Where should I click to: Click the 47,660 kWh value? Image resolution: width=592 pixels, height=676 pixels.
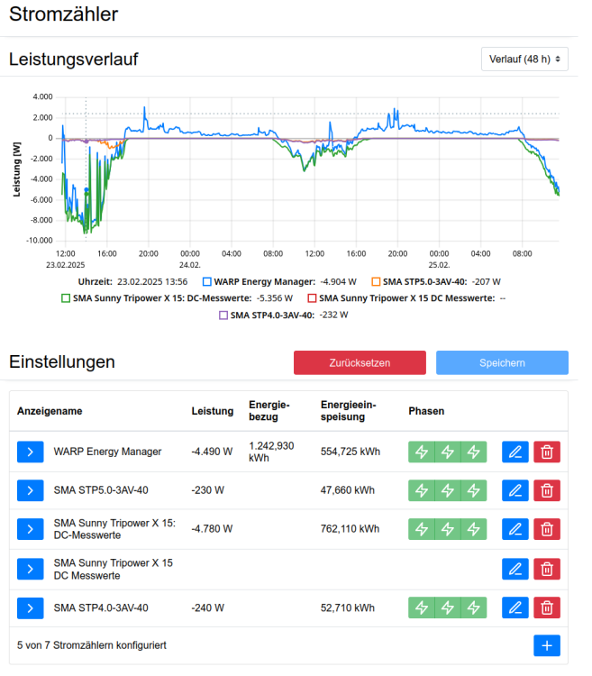coord(347,490)
